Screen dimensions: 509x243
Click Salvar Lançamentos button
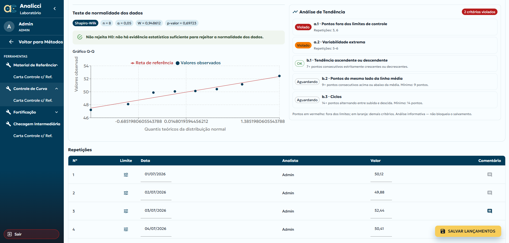pos(468,231)
